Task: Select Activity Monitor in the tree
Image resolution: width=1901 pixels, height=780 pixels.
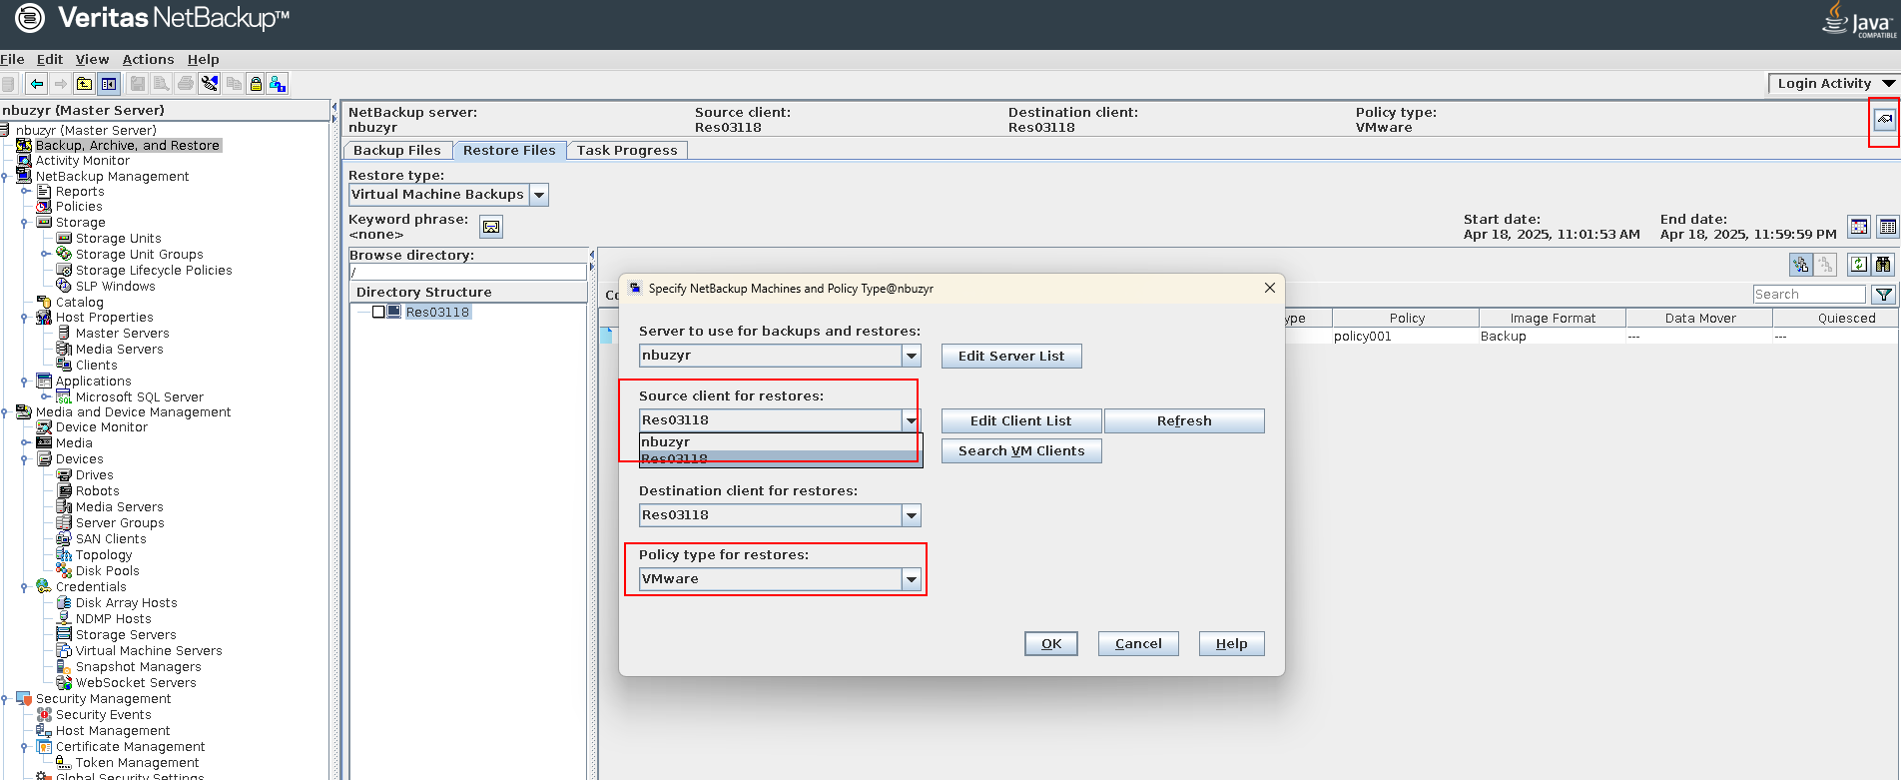Action: [x=83, y=161]
